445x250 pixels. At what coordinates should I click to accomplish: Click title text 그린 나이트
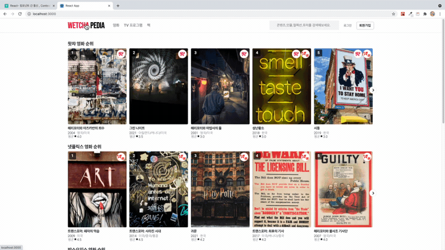pyautogui.click(x=137, y=128)
